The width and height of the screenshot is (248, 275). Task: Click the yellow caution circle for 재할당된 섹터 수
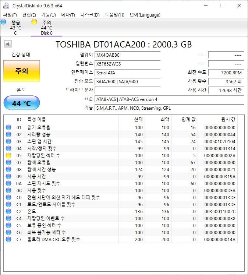pos(8,155)
